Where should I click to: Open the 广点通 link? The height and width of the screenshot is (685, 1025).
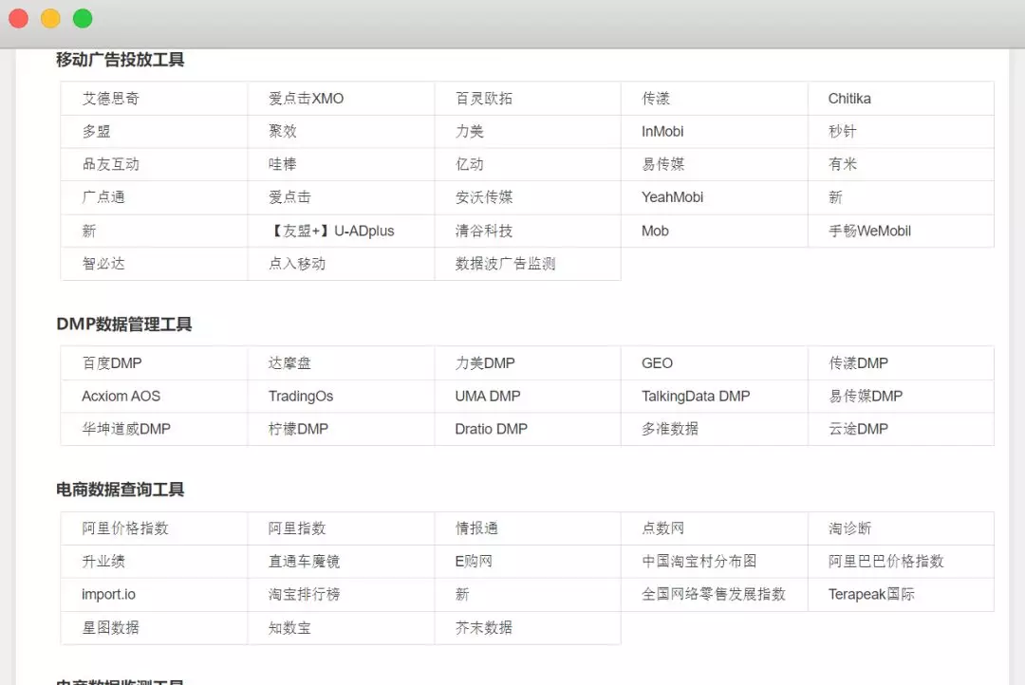click(x=103, y=197)
